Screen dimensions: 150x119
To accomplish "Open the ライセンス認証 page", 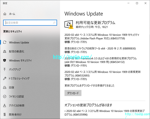I will coord(16,96).
